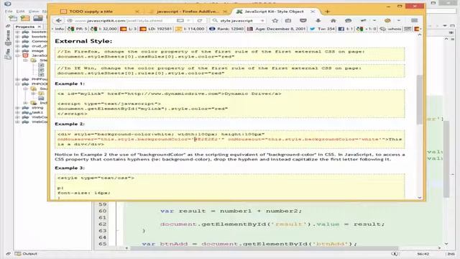Select JavaScript Kit- Style Object tab
The height and width of the screenshot is (259, 460).
pos(275,12)
